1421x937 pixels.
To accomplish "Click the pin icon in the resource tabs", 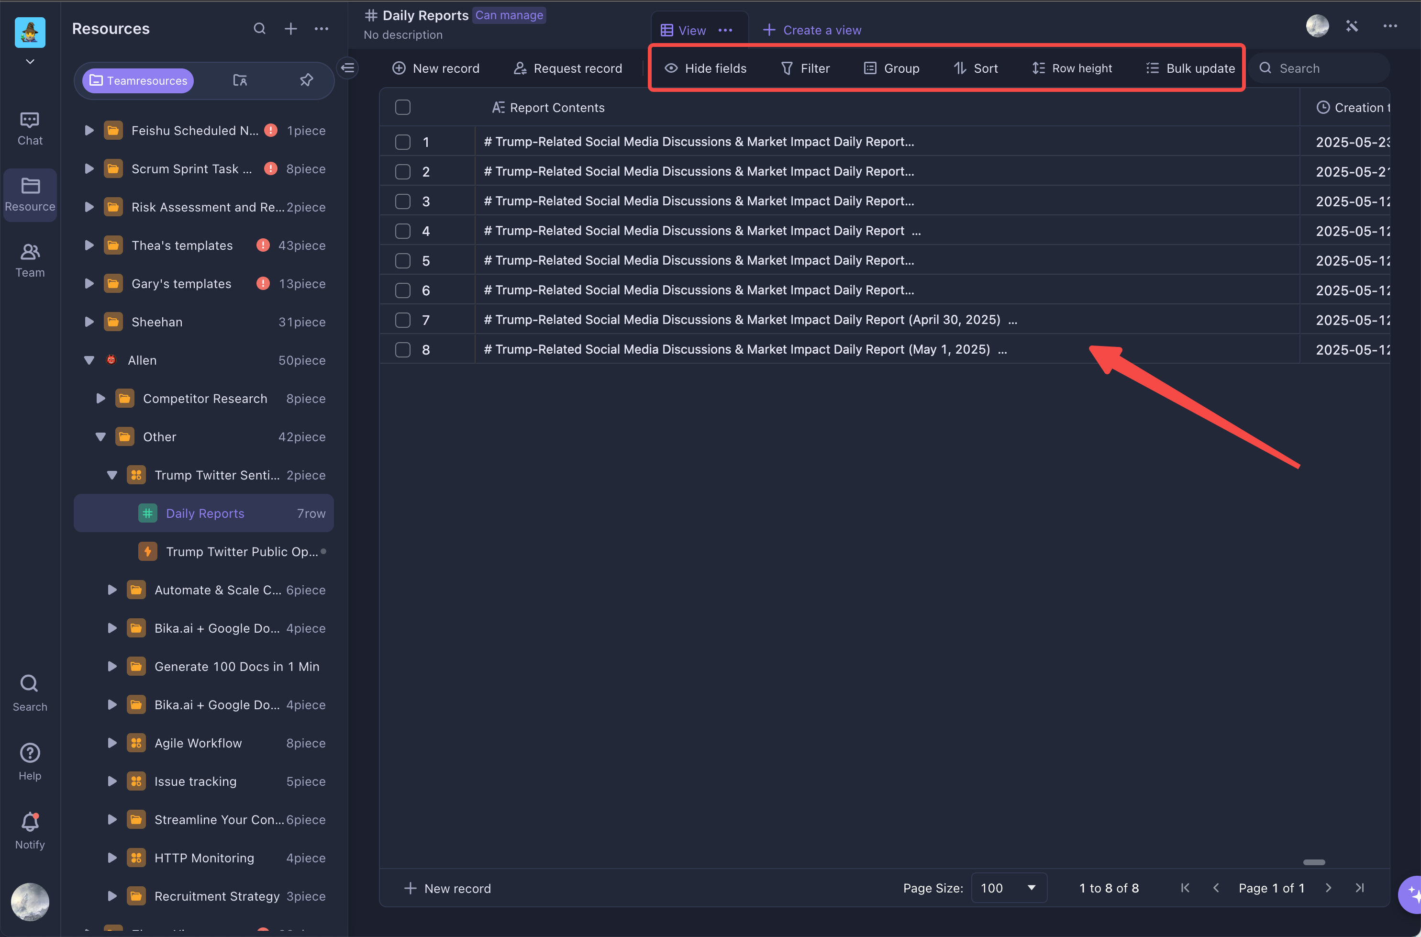I will click(x=306, y=80).
